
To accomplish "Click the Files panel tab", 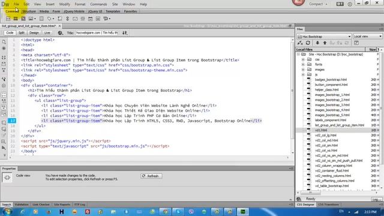I will click(x=300, y=29).
